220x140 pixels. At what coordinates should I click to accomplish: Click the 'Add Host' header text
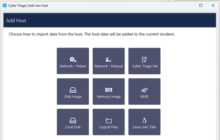[x=16, y=20]
